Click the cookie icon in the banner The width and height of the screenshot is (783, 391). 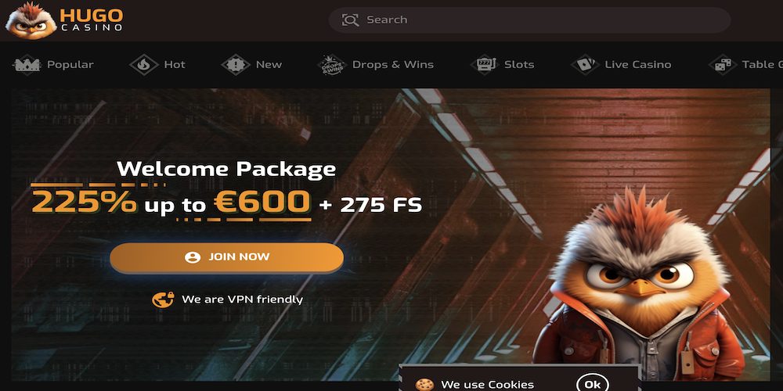(424, 385)
